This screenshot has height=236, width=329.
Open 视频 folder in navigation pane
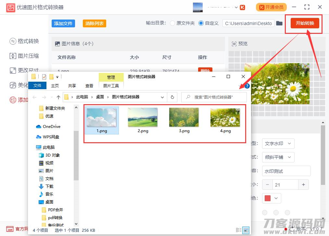[x=46, y=163]
